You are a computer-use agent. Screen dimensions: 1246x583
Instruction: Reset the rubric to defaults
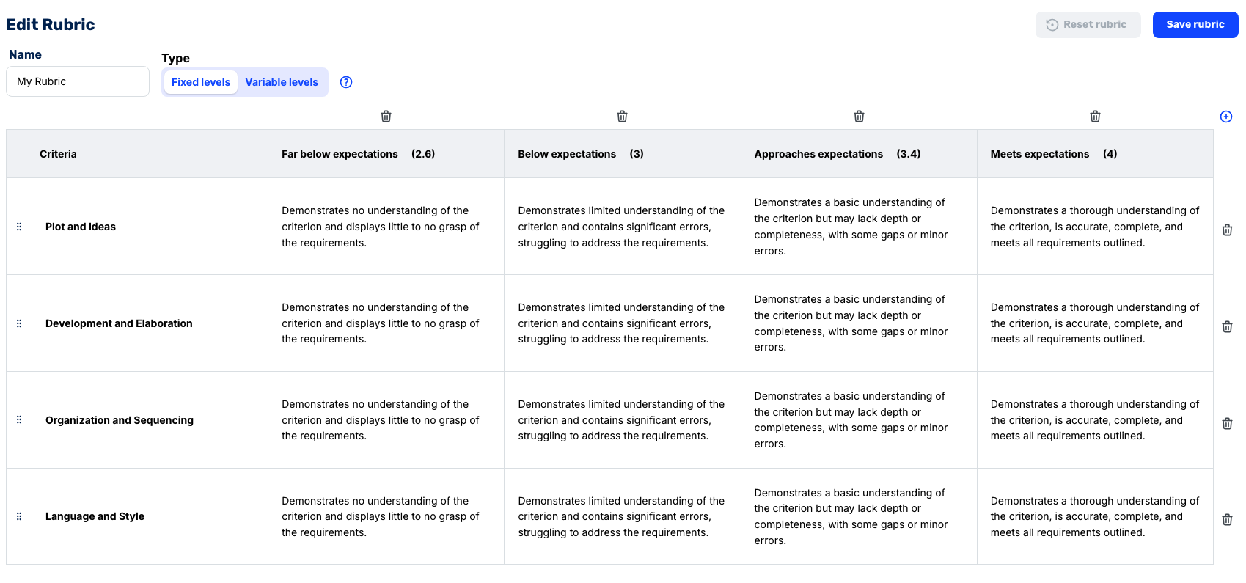(x=1088, y=24)
